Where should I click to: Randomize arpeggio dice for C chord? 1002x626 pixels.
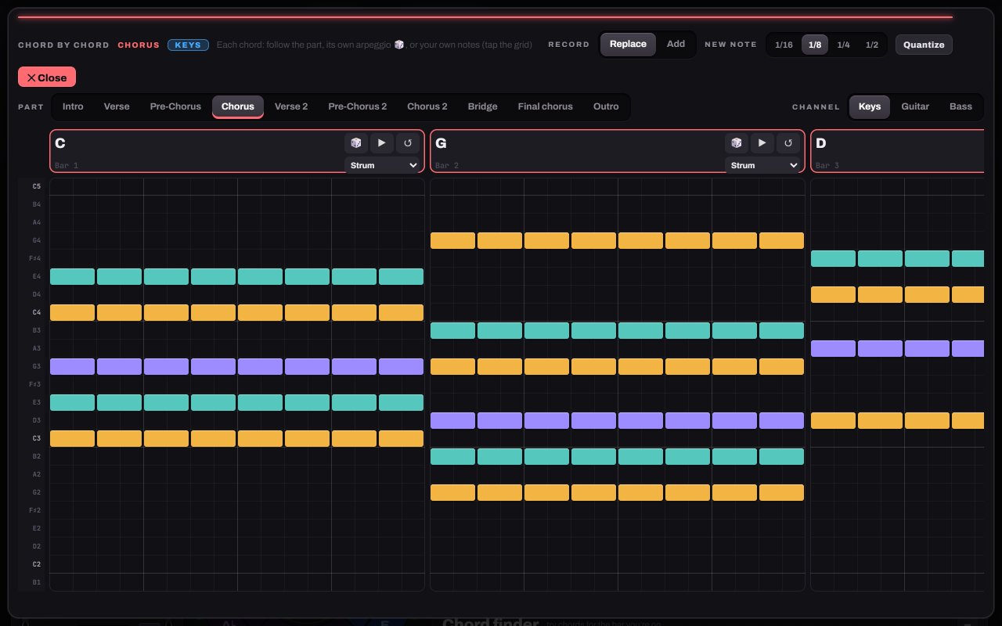click(x=356, y=143)
